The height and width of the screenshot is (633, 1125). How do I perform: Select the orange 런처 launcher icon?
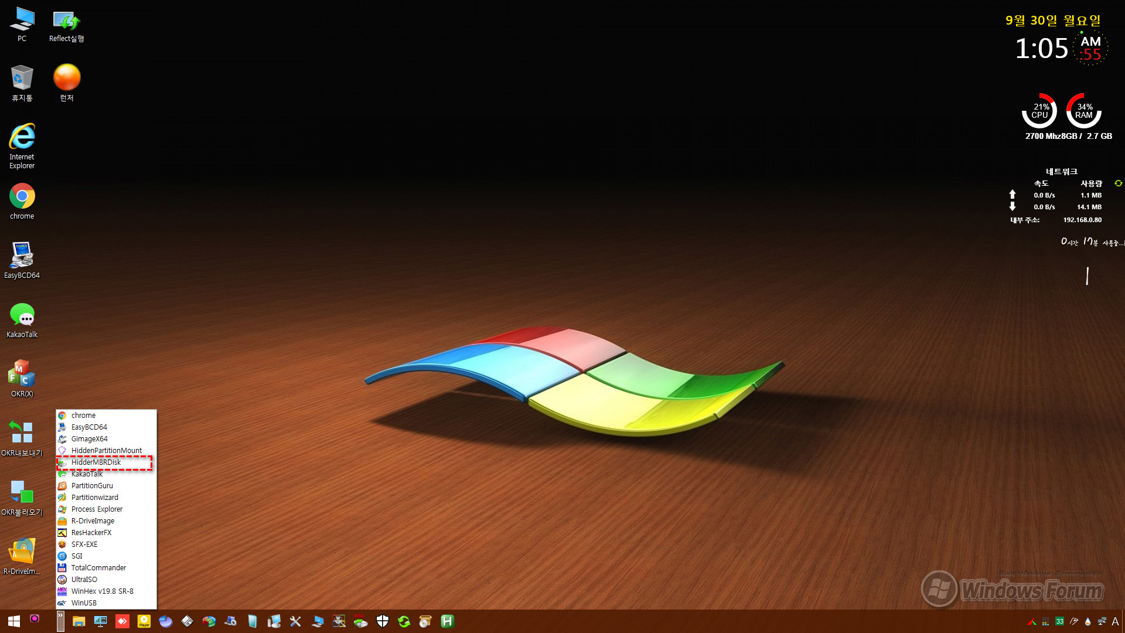[x=67, y=83]
